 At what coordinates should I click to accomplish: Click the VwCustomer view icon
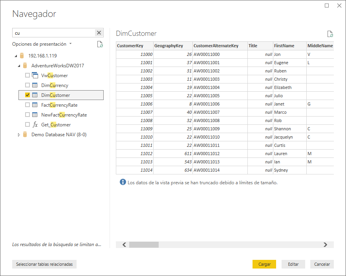[35, 76]
